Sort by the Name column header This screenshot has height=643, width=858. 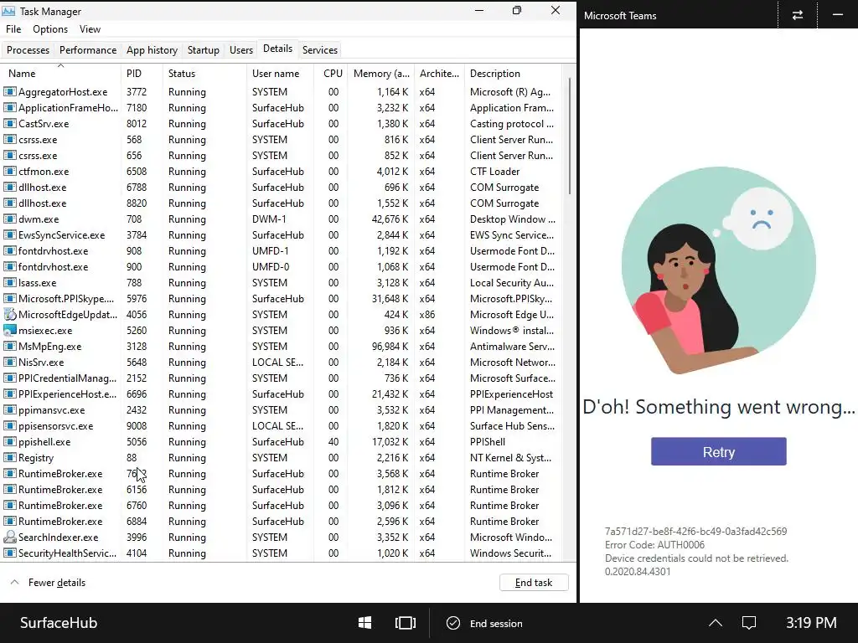pos(60,74)
